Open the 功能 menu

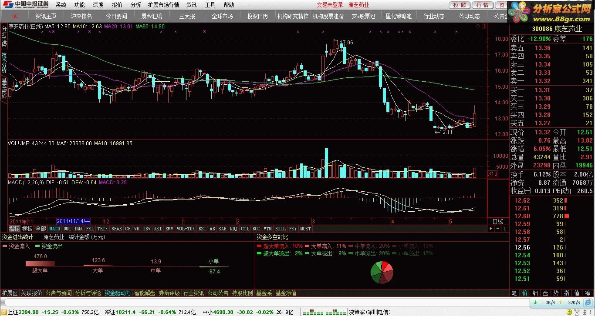click(x=80, y=5)
